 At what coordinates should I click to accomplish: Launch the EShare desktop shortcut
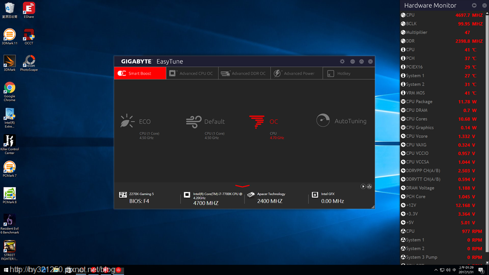coord(29,10)
